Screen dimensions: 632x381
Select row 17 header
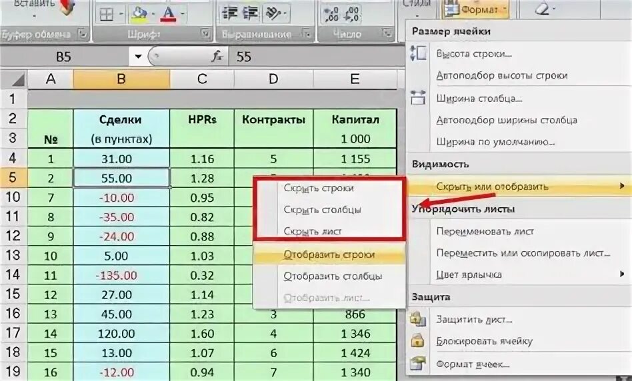[x=13, y=333]
